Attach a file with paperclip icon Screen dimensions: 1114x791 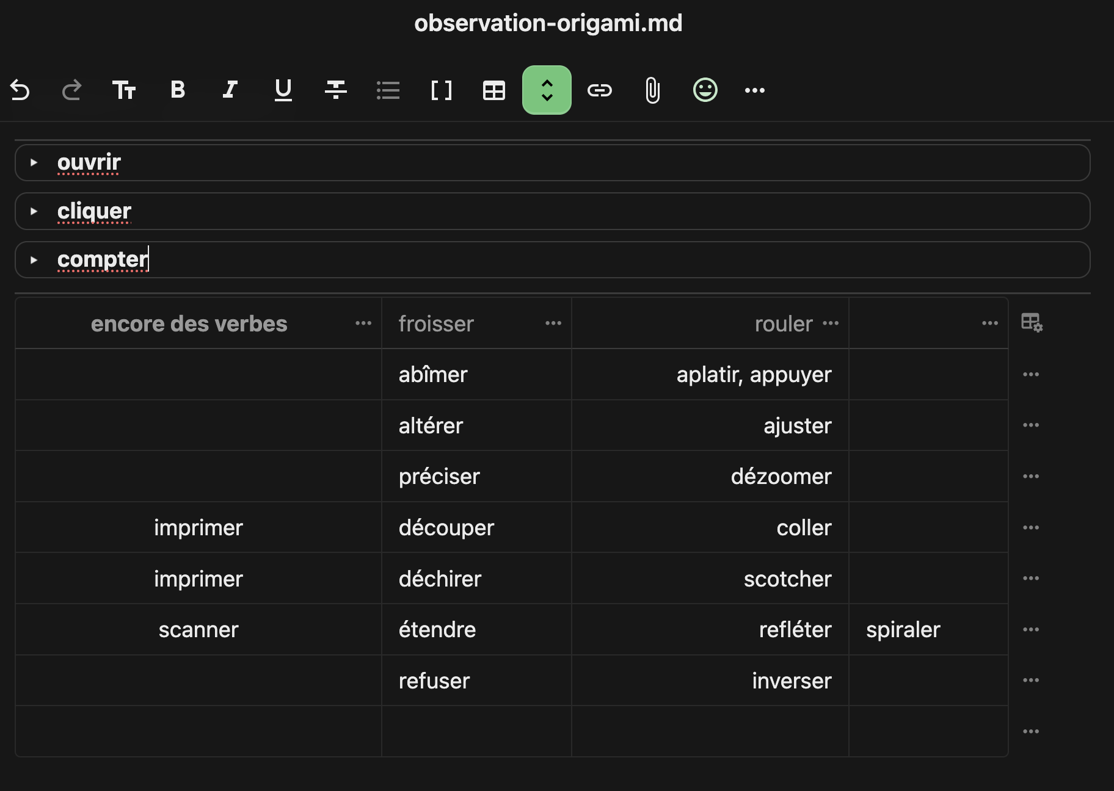pos(652,90)
